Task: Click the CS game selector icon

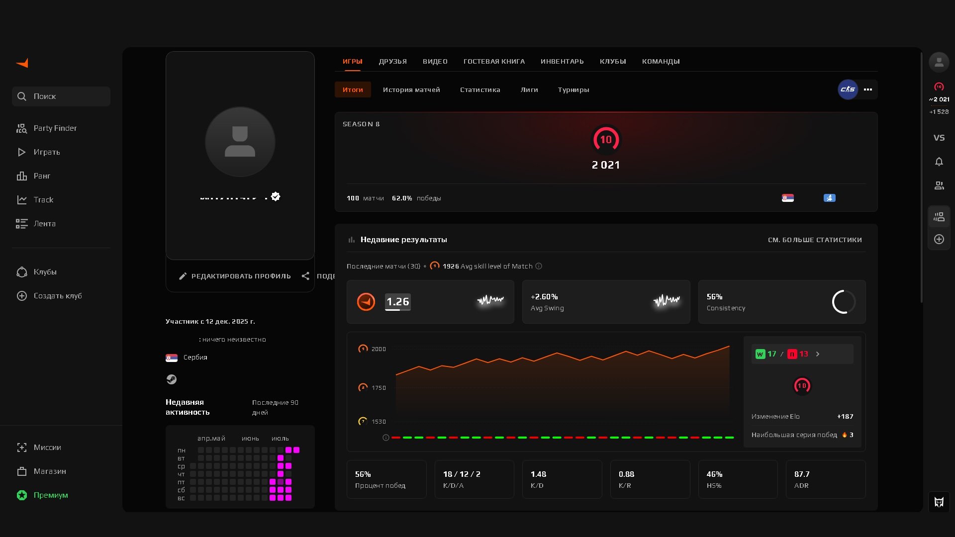Action: [848, 89]
